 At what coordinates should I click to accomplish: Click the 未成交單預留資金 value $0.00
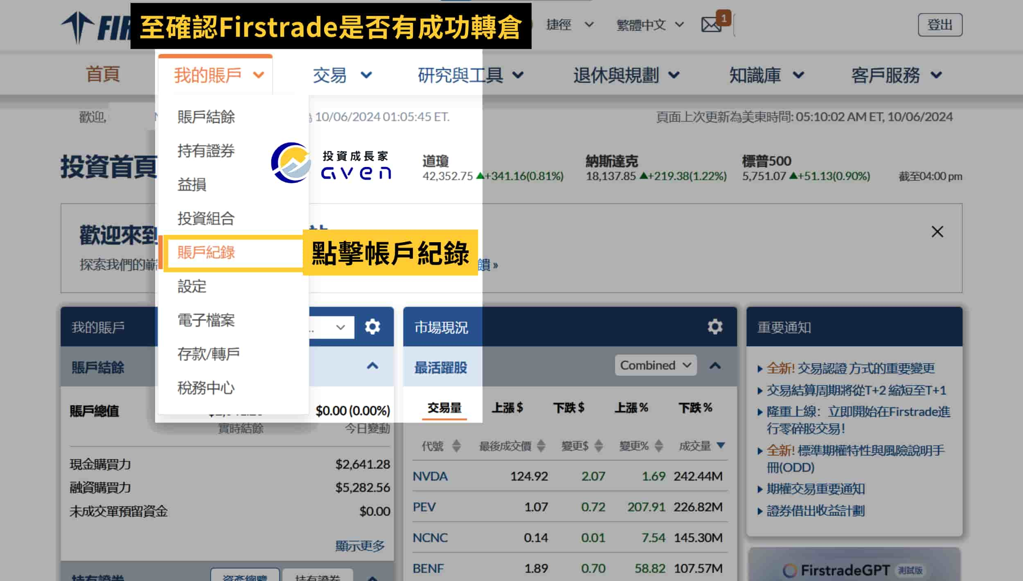click(374, 511)
